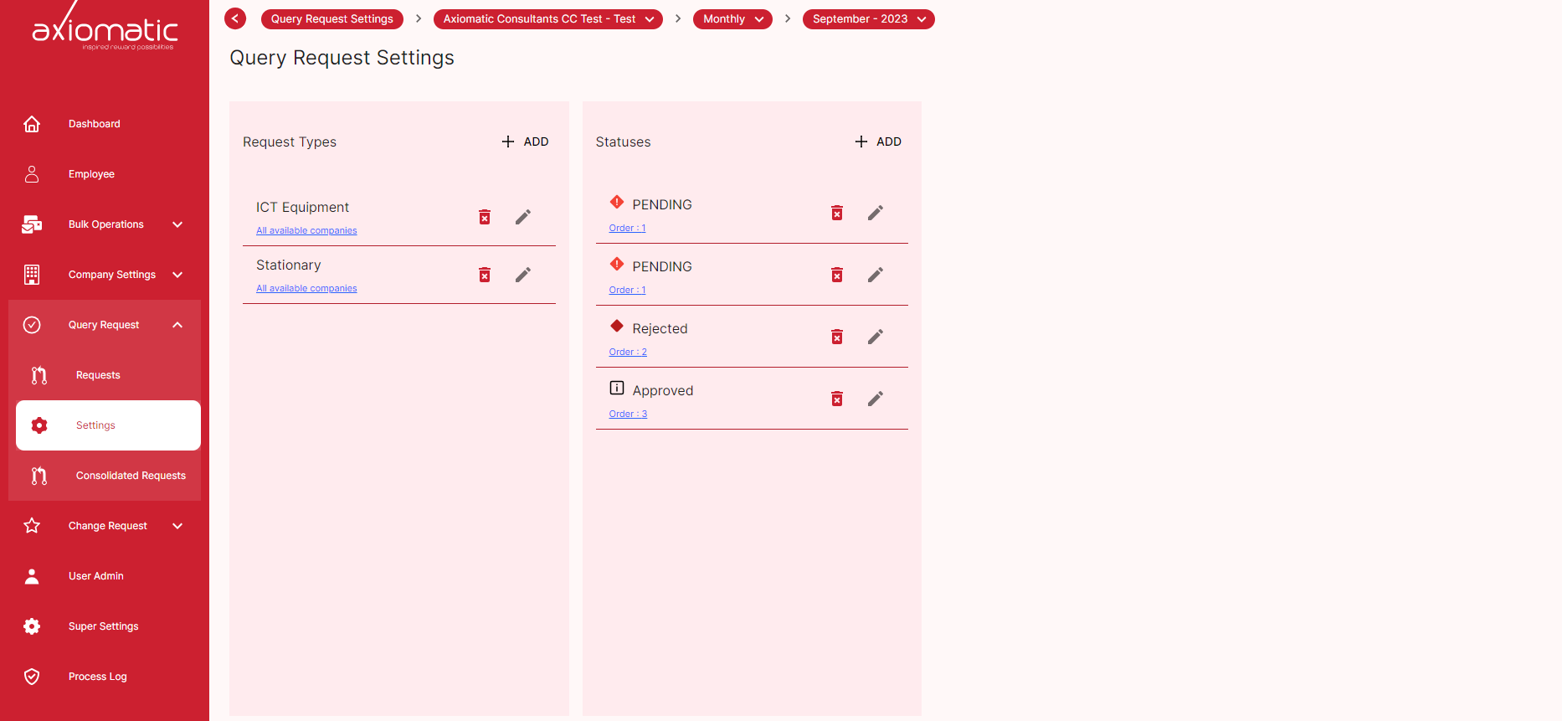Click the Process Log shield icon

32,677
